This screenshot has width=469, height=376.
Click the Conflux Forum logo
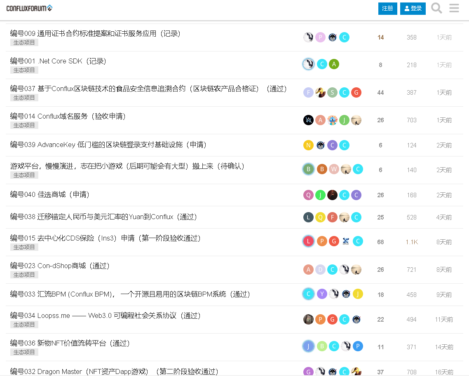29,8
